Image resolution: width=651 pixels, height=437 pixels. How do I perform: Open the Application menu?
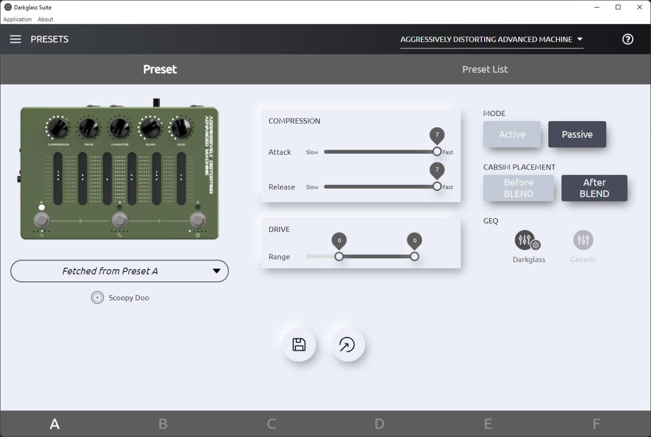tap(17, 19)
